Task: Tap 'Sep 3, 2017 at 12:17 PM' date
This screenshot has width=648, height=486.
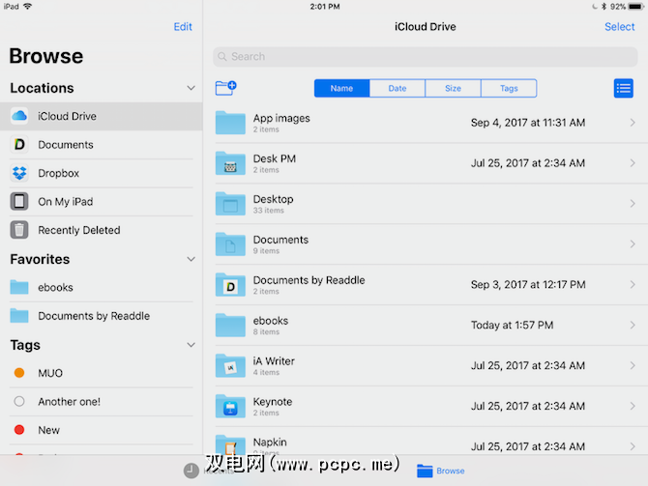Action: pos(528,284)
